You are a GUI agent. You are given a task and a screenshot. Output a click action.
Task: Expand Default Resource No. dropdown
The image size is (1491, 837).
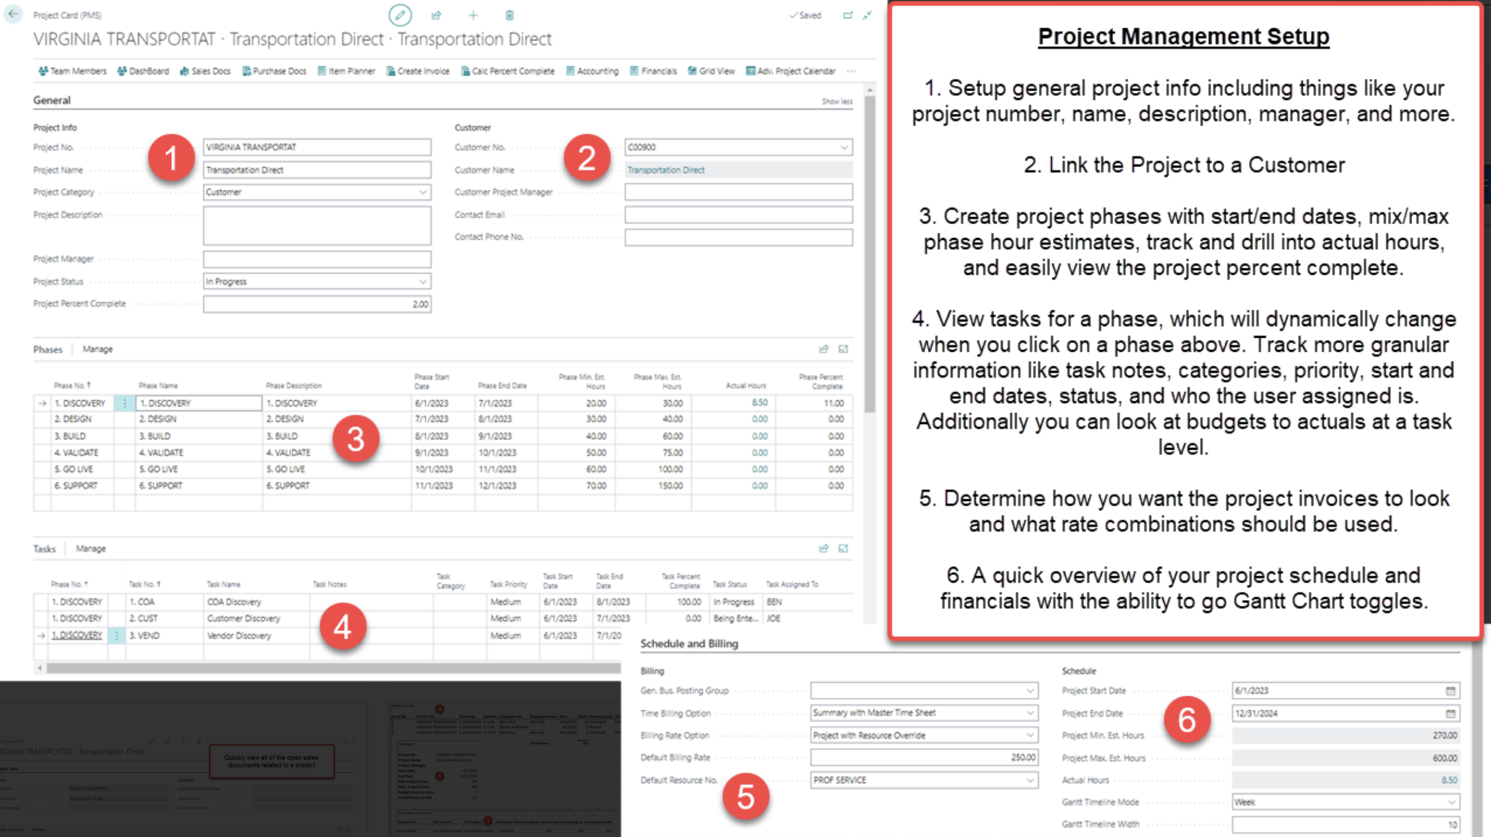[1030, 780]
